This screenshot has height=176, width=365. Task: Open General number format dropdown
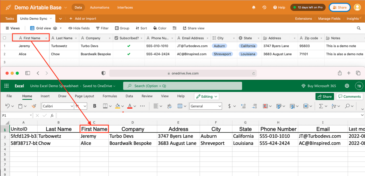pyautogui.click(x=220, y=106)
